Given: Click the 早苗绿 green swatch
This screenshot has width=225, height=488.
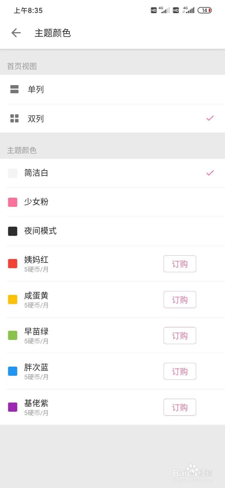Looking at the screenshot, I should [12, 335].
